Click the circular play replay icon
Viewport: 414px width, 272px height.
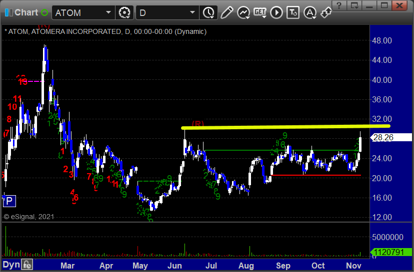pos(276,12)
